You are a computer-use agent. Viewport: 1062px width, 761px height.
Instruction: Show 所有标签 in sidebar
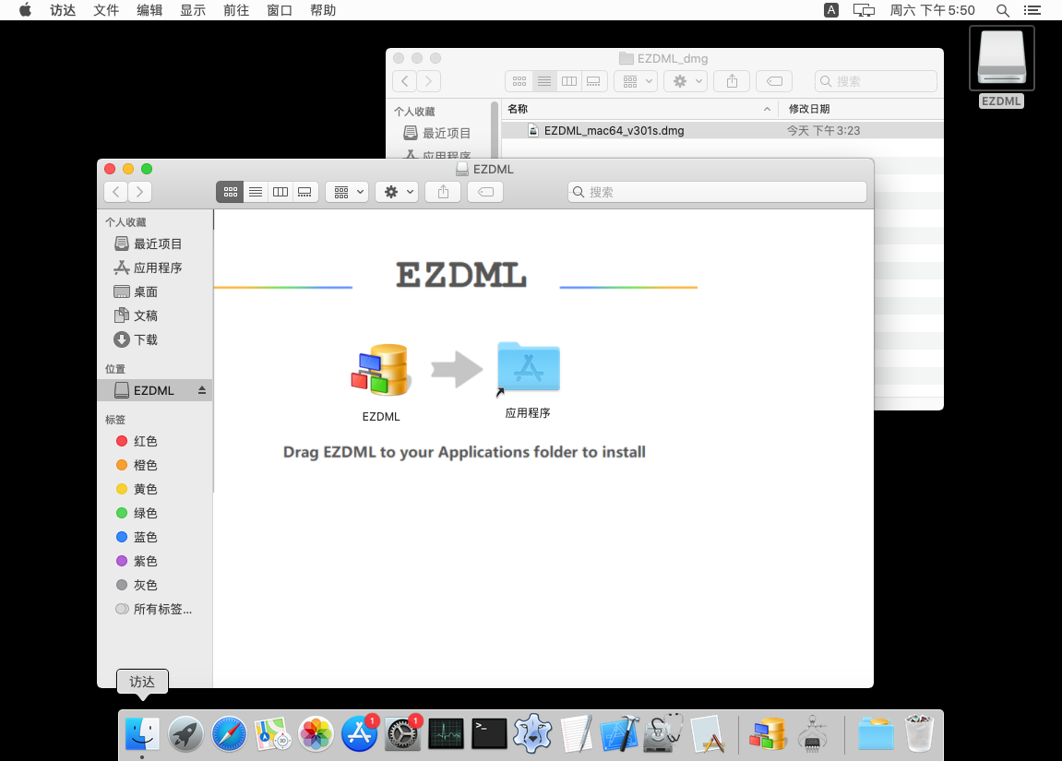tap(154, 610)
